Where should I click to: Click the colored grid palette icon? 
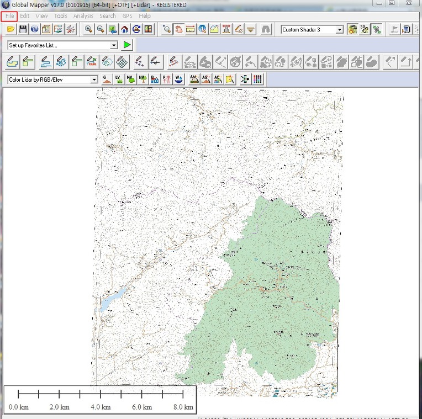[257, 79]
